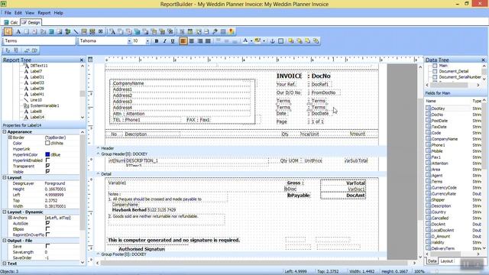Toggle Italic formatting

point(165,40)
